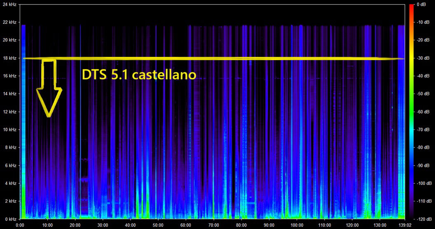
Task: Select the 90:00 time axis label
Action: coord(269,225)
